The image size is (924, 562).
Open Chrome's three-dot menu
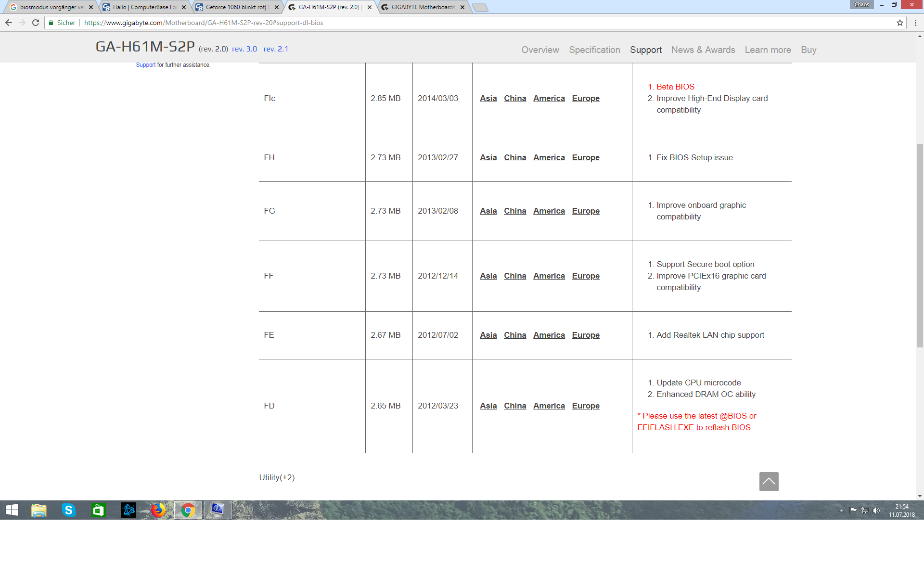pos(915,23)
